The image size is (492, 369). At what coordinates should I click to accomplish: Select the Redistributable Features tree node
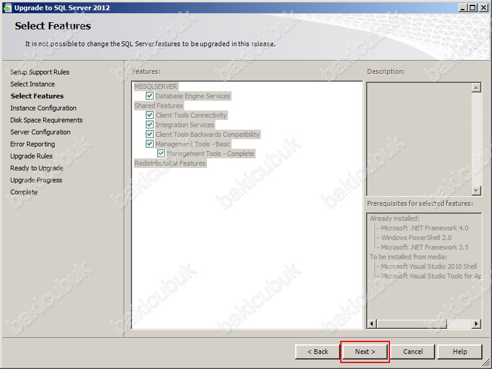click(x=170, y=163)
